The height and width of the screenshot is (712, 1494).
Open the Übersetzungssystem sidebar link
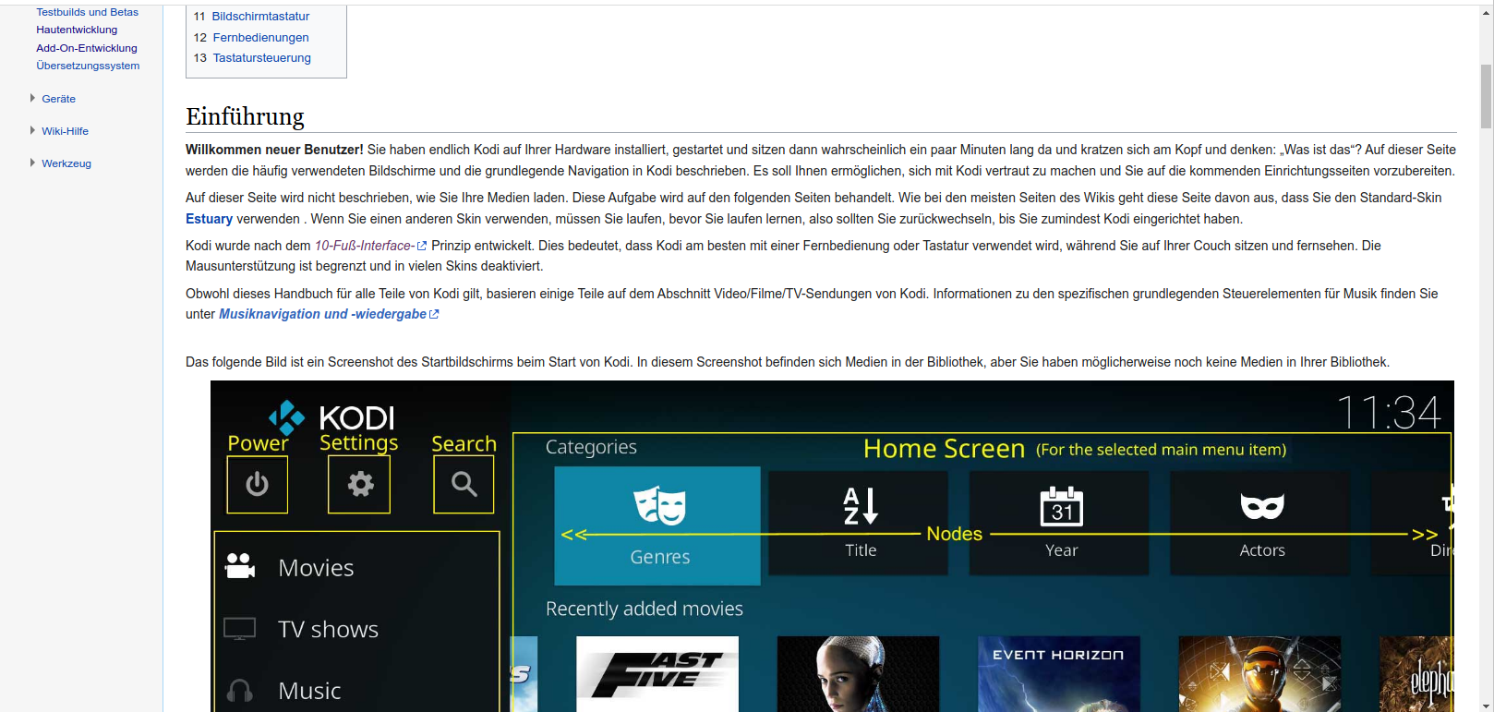tap(88, 66)
